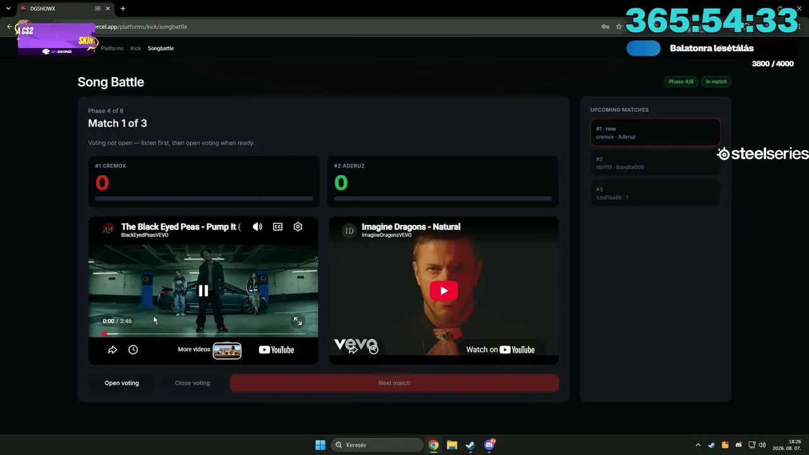Pause the Black Eyed Peas video
The image size is (809, 455).
coord(204,291)
